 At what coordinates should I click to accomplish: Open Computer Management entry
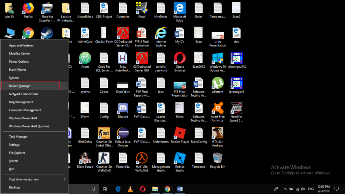pos(34,110)
